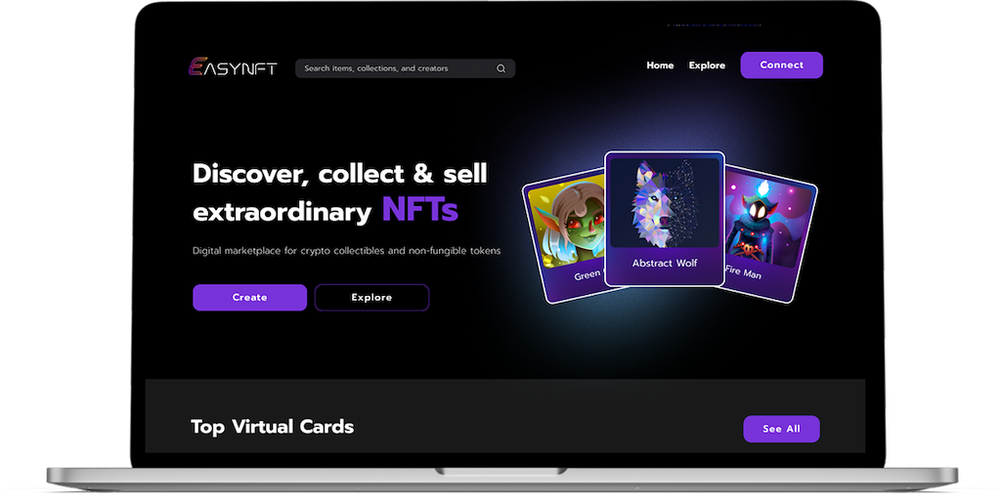Select the green elf girl artwork
This screenshot has width=1001, height=500.
(x=566, y=222)
